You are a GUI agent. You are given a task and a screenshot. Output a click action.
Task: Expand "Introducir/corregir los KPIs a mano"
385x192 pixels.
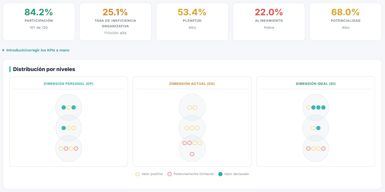(36, 50)
